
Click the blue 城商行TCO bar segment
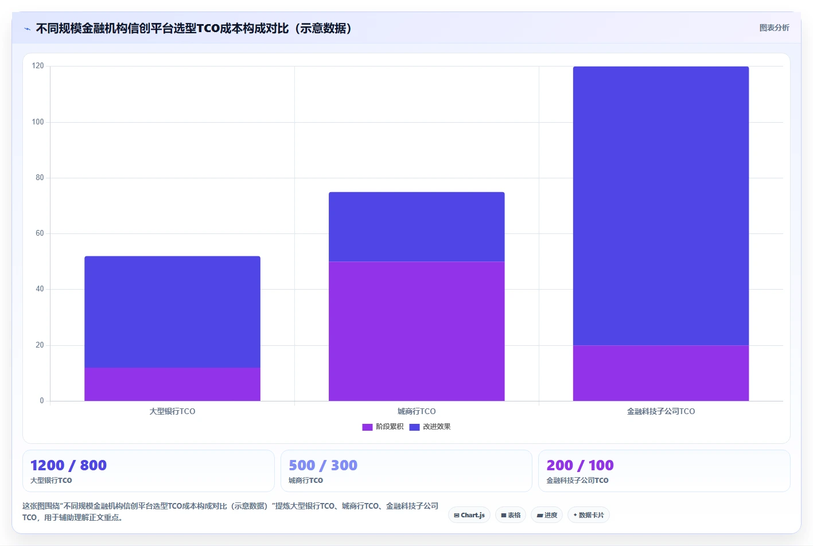click(417, 227)
